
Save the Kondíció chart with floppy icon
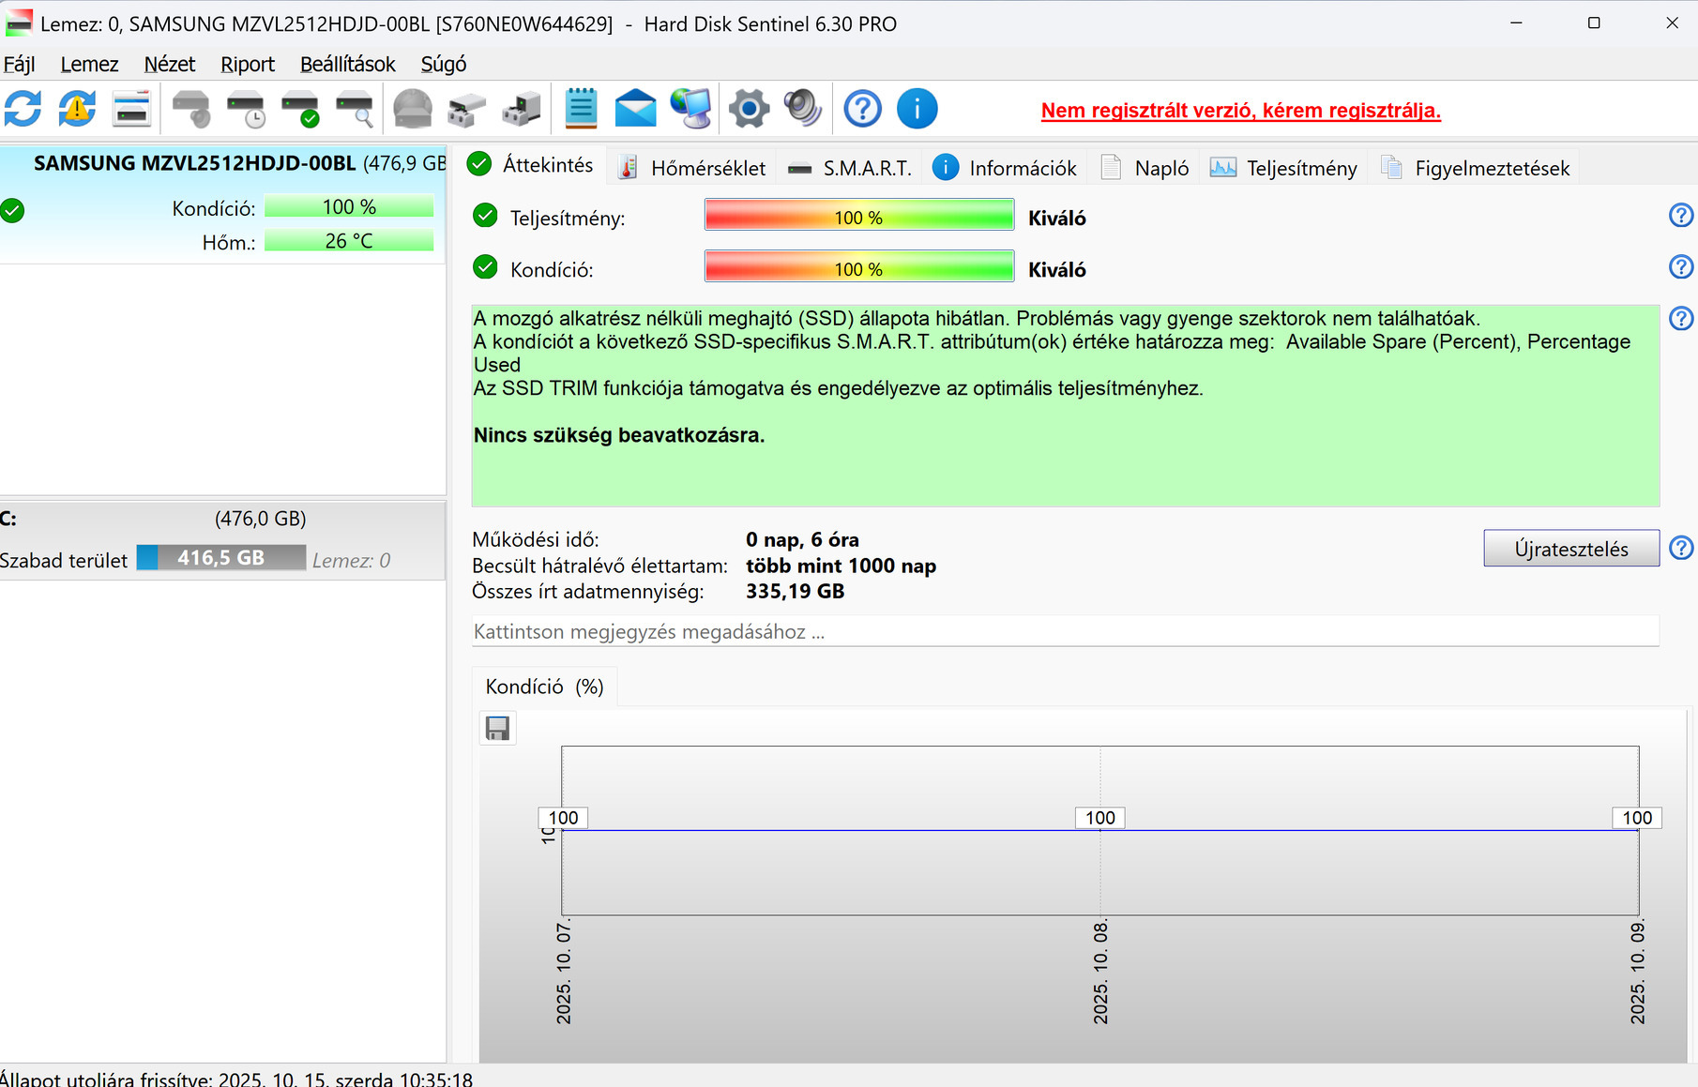[x=497, y=728]
